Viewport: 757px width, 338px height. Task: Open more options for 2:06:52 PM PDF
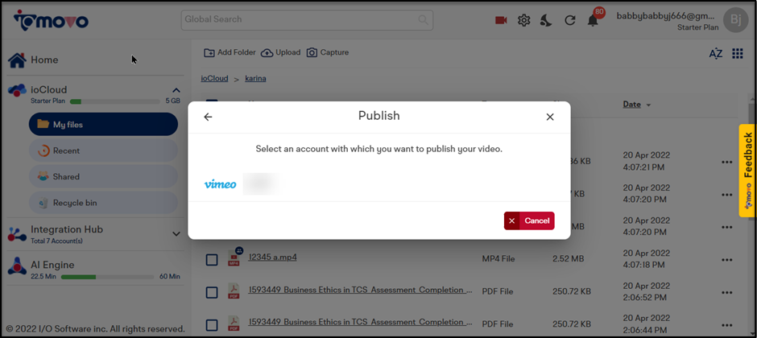point(727,292)
